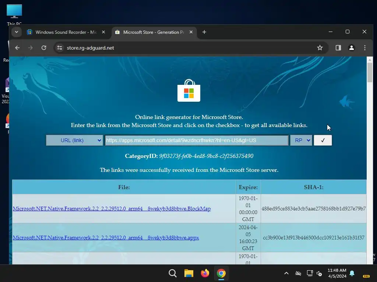The image size is (377, 282).
Task: Bookmark this page with the star
Action: point(320,48)
